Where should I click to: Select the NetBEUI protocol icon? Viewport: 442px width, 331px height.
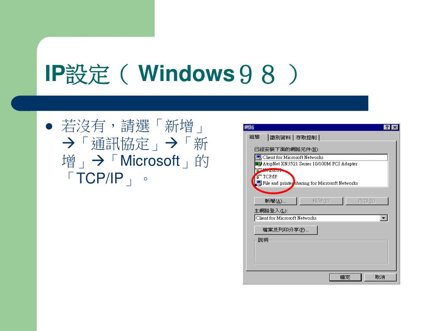[258, 170]
